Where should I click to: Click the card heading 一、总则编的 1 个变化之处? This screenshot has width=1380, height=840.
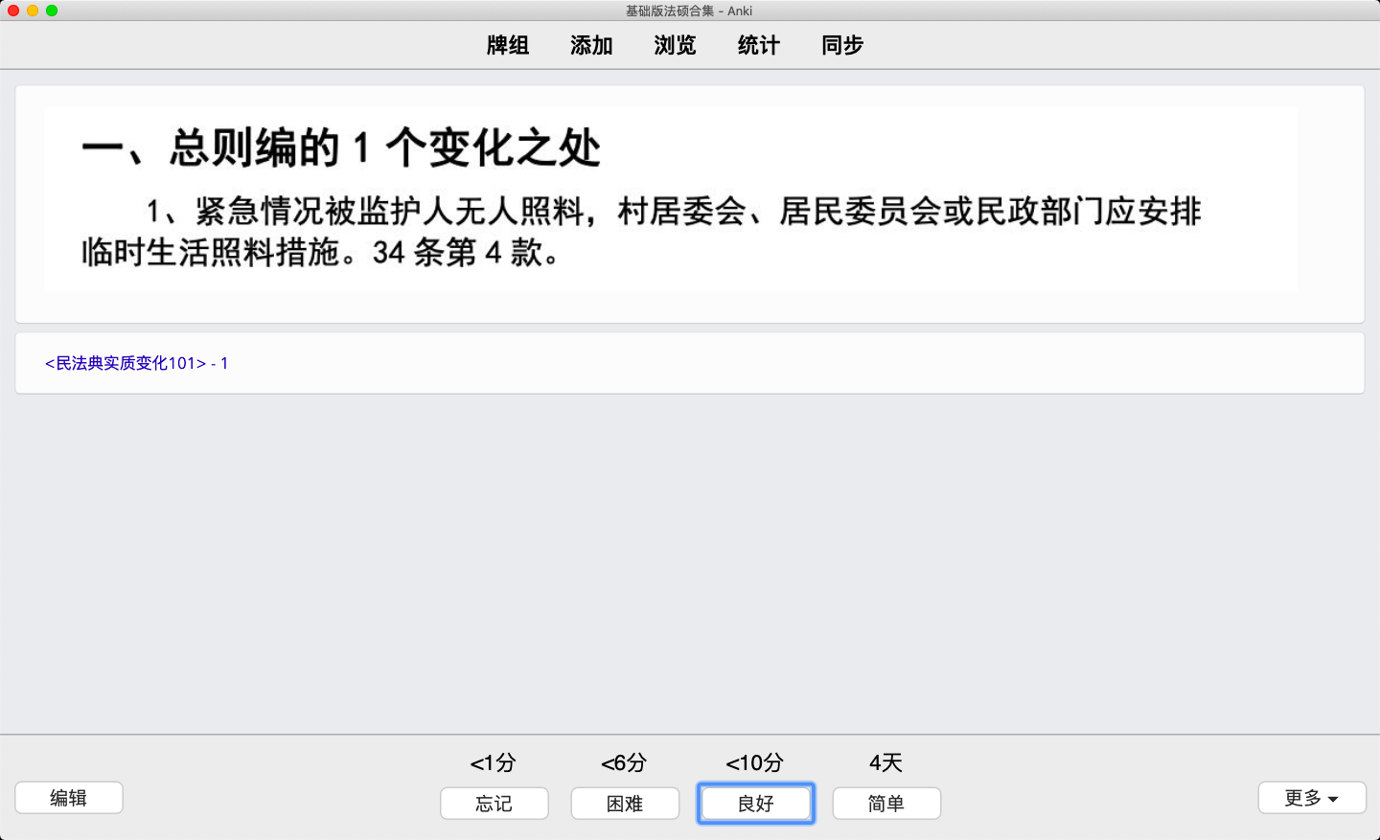tap(341, 148)
